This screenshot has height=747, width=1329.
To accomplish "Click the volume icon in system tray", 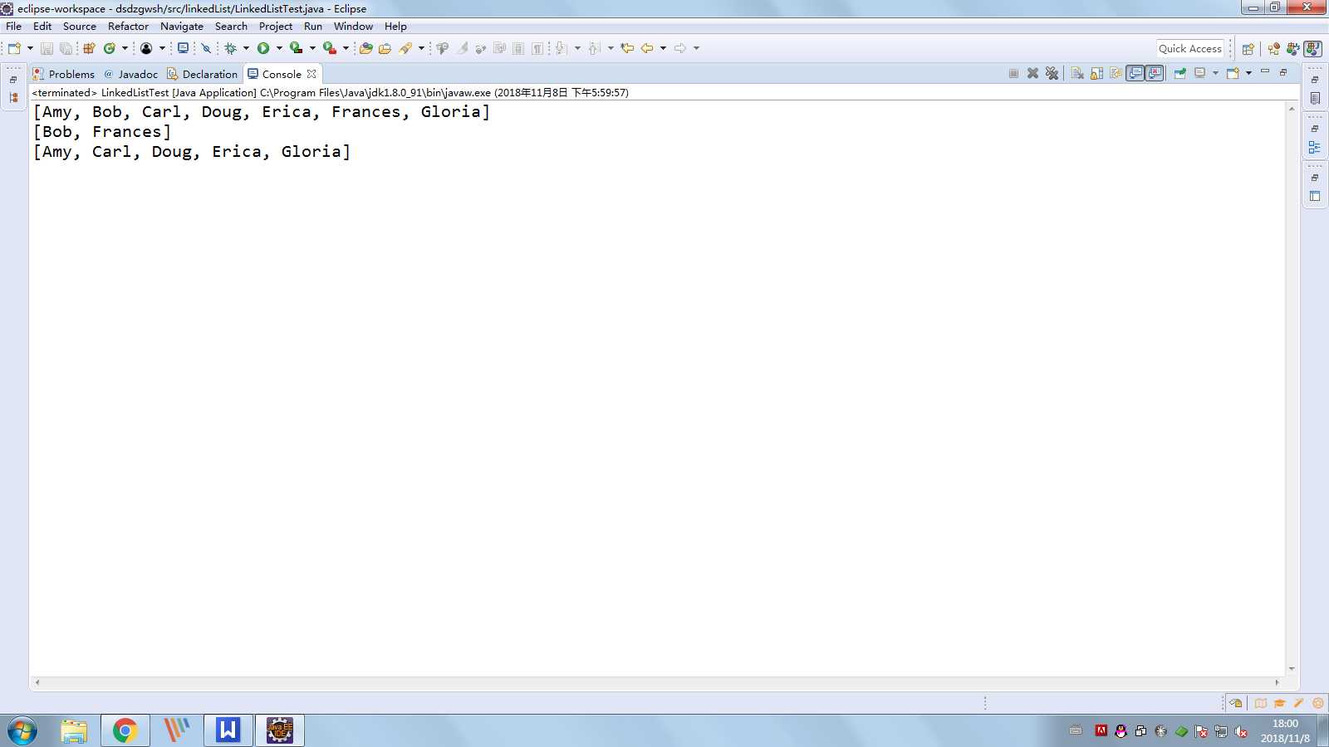I will [1241, 731].
